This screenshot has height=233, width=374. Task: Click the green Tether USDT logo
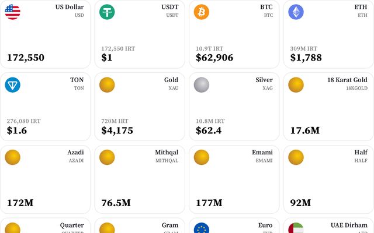[x=107, y=12]
